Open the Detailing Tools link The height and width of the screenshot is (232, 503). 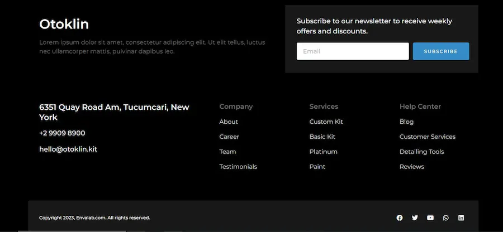[x=421, y=152]
